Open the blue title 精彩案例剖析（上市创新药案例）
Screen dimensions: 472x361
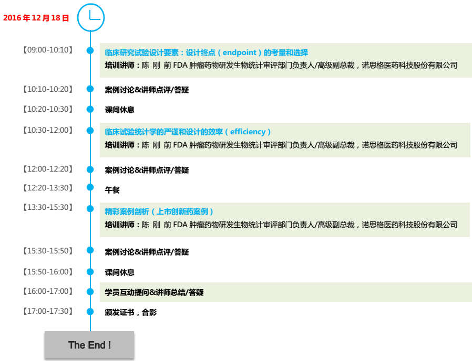(159, 211)
